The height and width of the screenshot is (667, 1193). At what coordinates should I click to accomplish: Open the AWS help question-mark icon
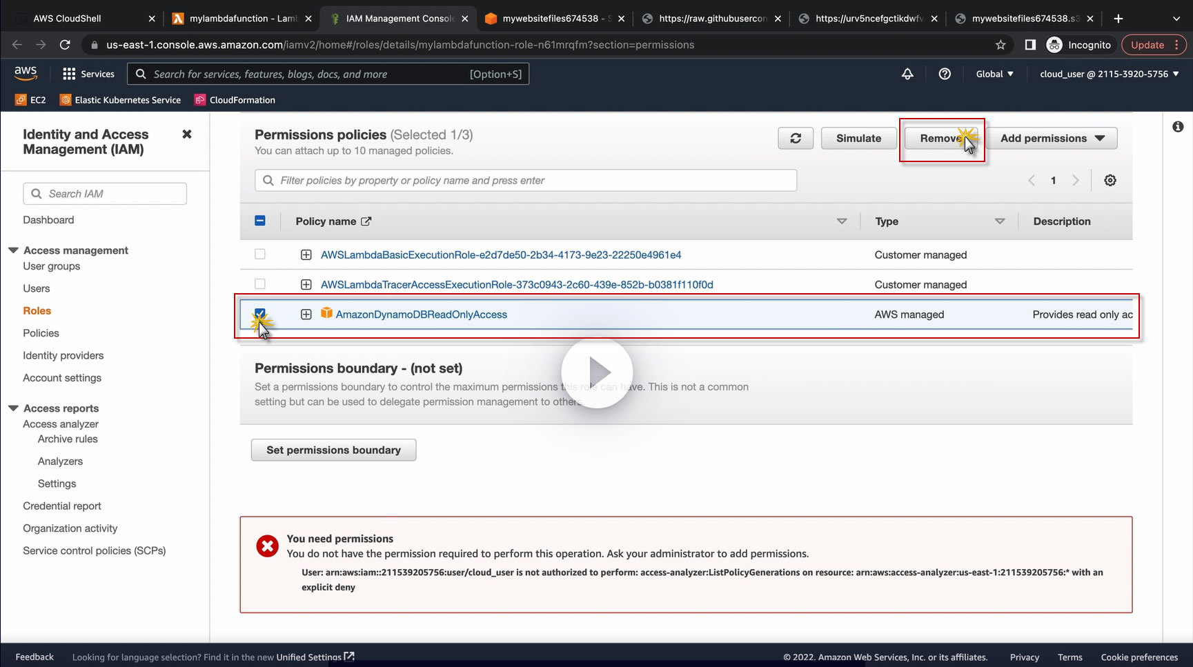click(945, 74)
